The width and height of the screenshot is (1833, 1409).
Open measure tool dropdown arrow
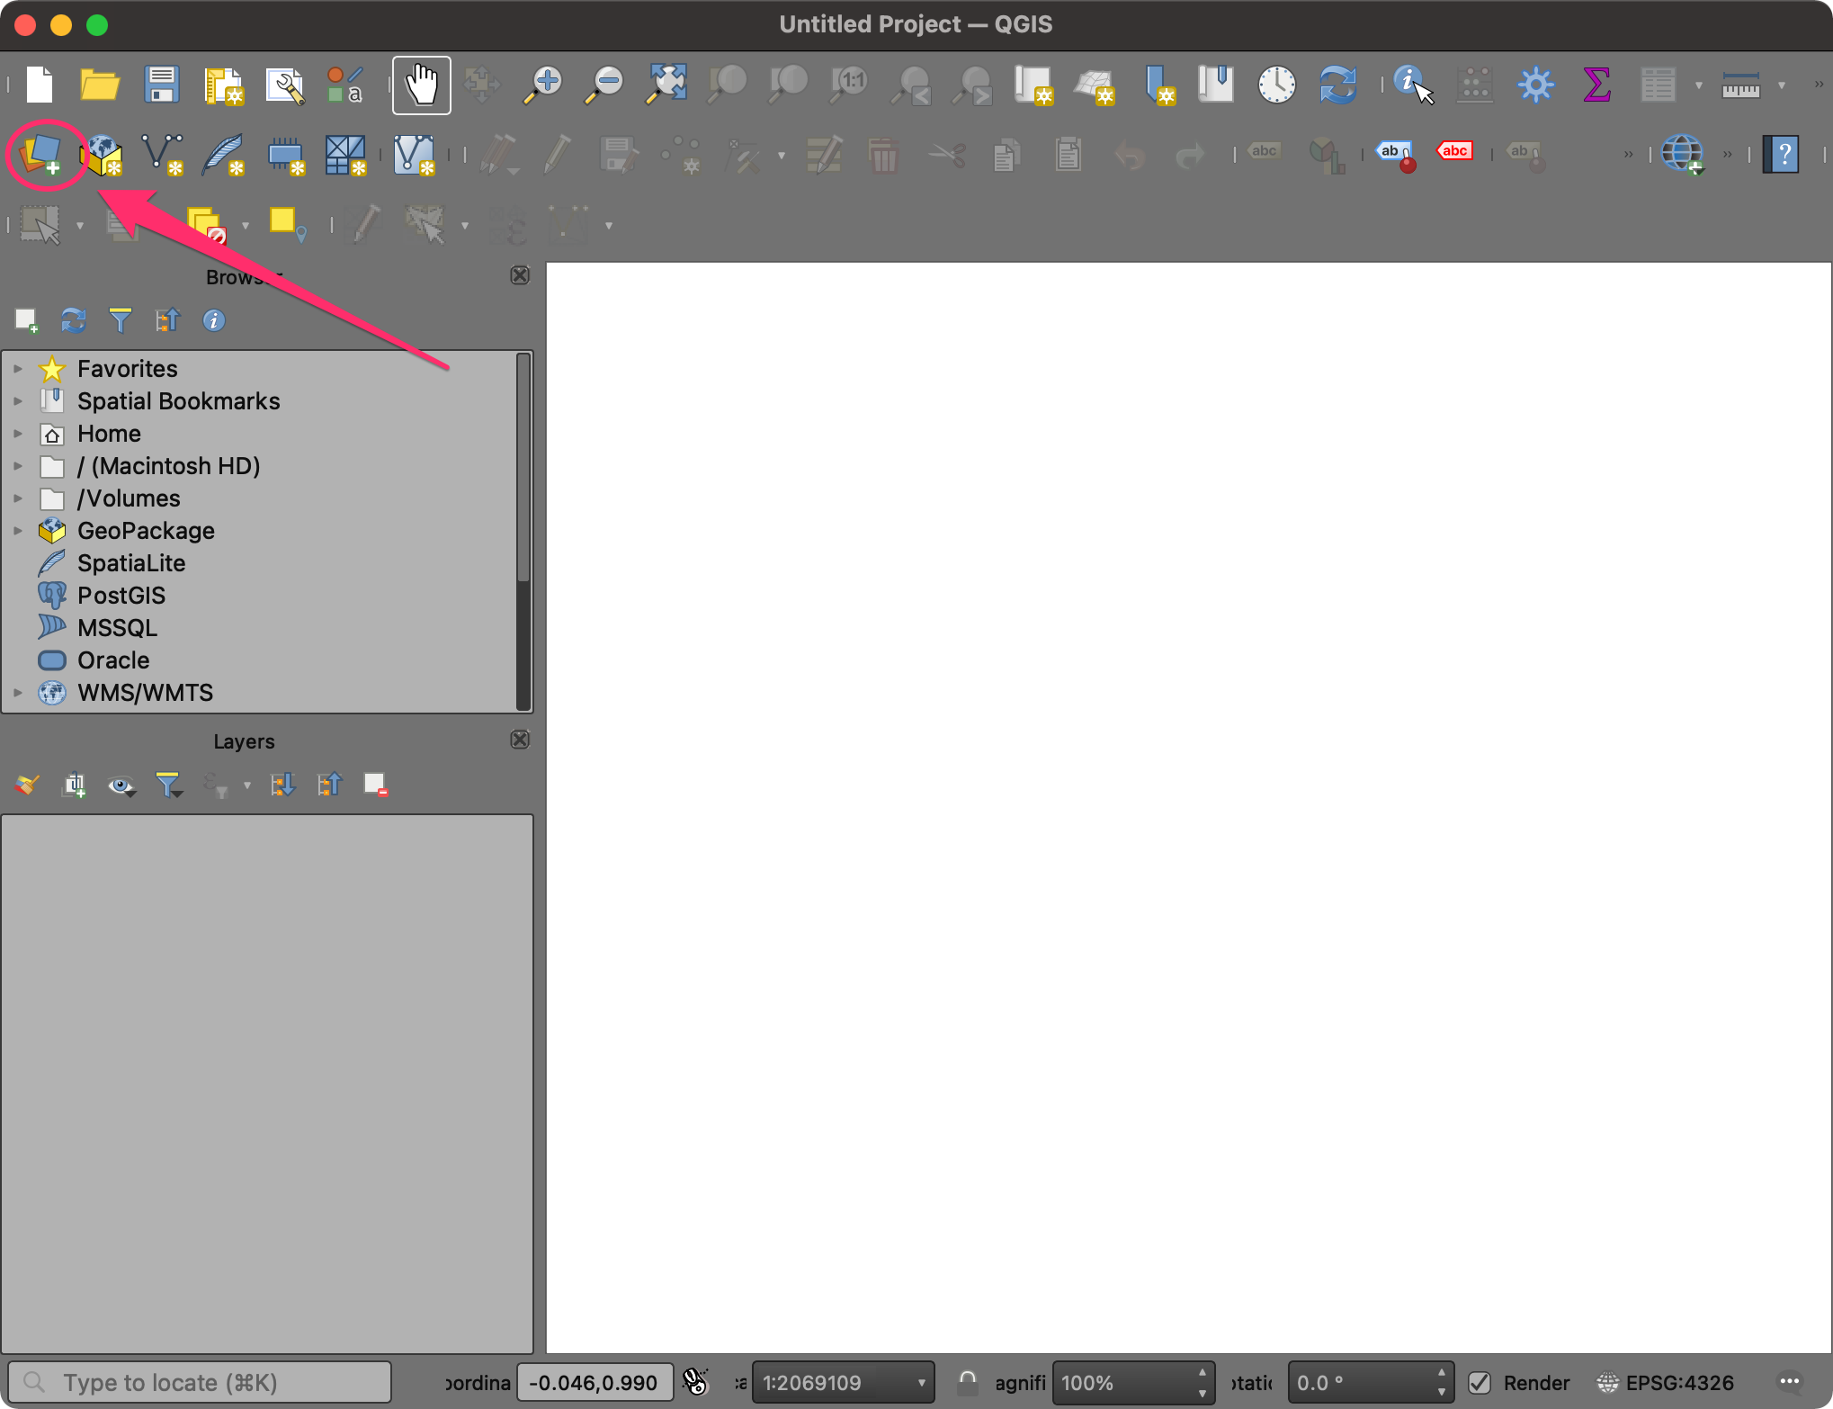(x=1782, y=85)
